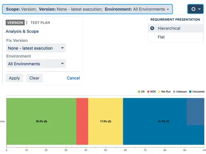Click the blue Uncovered bar segment
Screen dimensions: 206x154
point(164,121)
